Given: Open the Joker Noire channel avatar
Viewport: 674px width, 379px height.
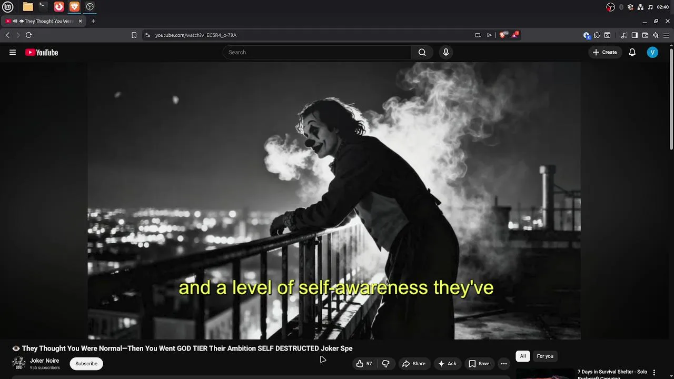Looking at the screenshot, I should pos(19,363).
